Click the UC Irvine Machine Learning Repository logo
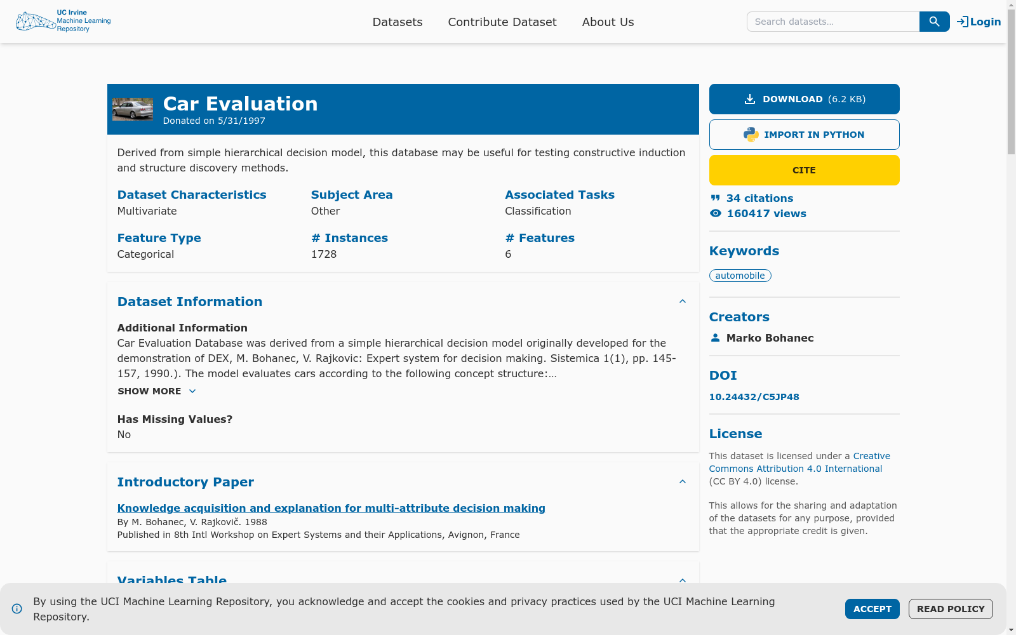The height and width of the screenshot is (635, 1016). pos(63,21)
